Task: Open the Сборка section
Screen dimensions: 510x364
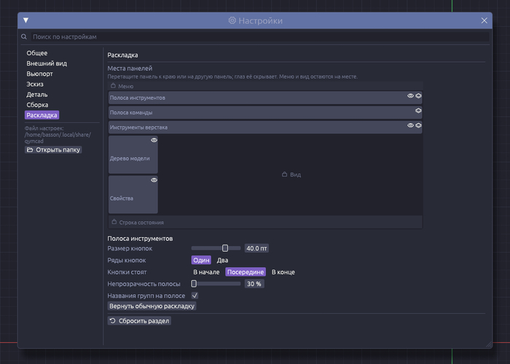Action: coord(37,105)
